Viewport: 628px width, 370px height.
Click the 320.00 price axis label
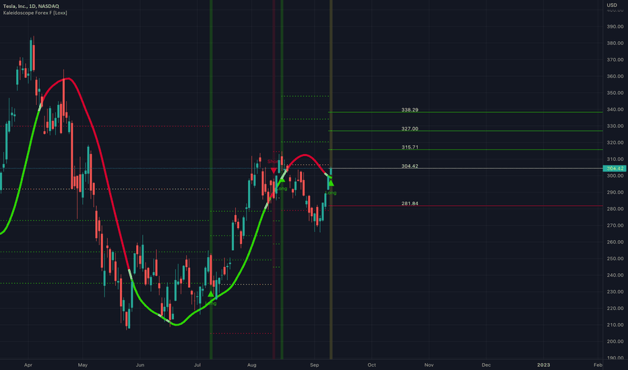click(615, 143)
